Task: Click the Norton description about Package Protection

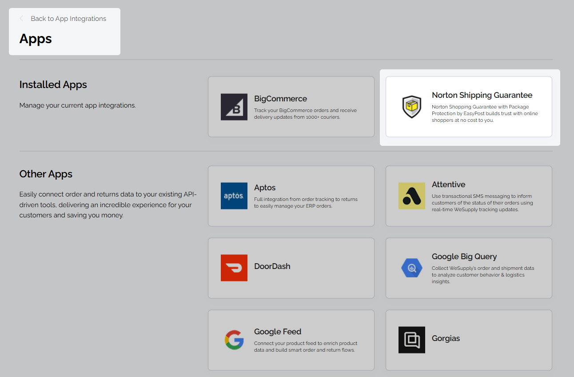Action: (x=485, y=113)
